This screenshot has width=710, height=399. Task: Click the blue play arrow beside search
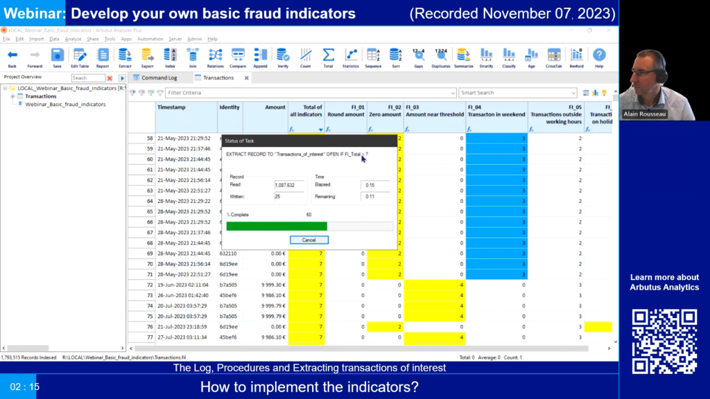(122, 78)
